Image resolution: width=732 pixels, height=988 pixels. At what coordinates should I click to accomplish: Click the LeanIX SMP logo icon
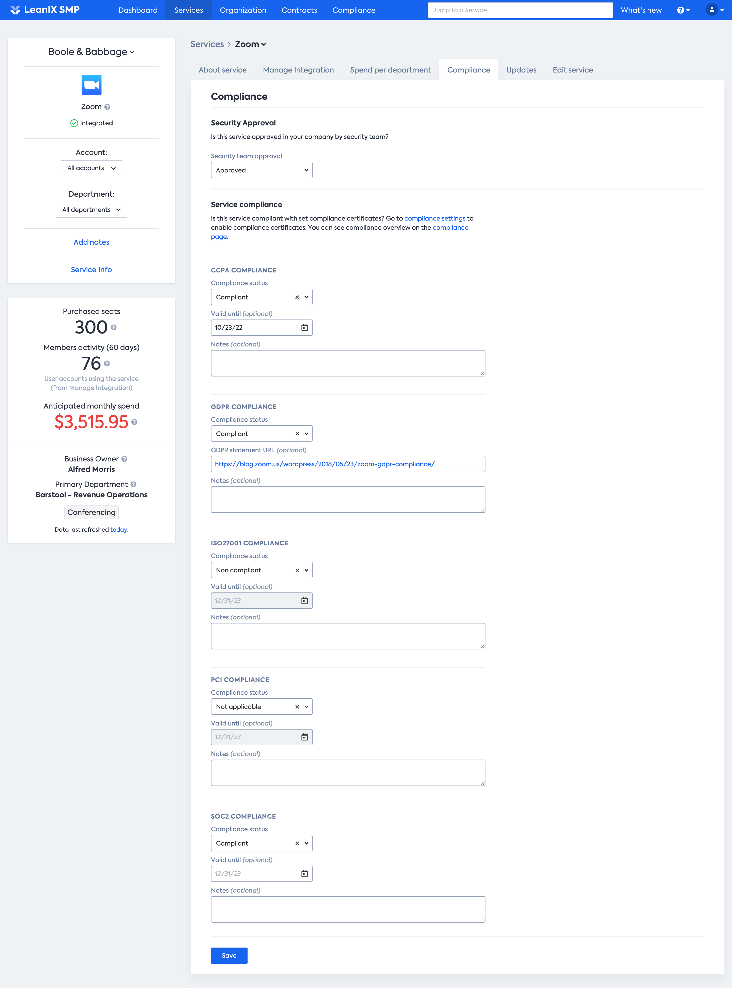point(15,10)
